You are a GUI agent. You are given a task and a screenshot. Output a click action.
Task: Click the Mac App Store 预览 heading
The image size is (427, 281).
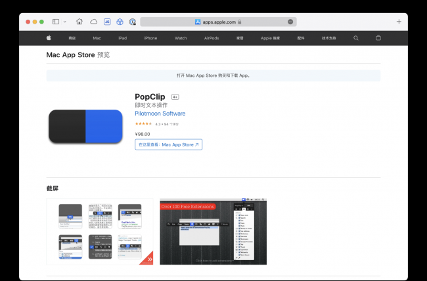point(78,54)
